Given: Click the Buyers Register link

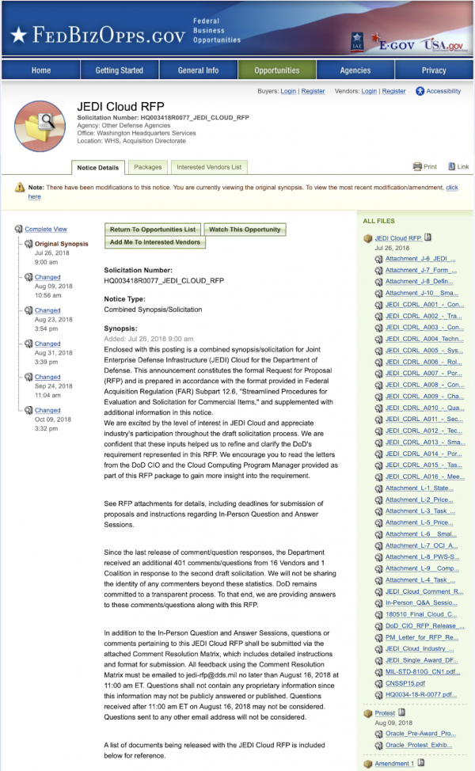Looking at the screenshot, I should 313,91.
